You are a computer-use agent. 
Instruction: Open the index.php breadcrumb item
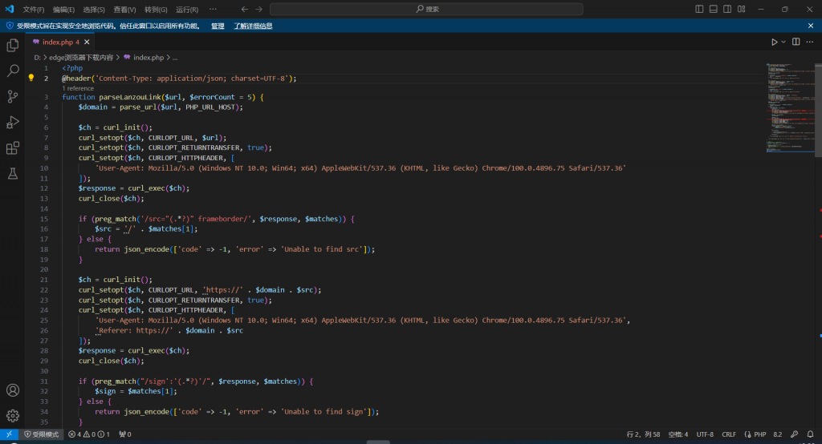click(x=144, y=58)
